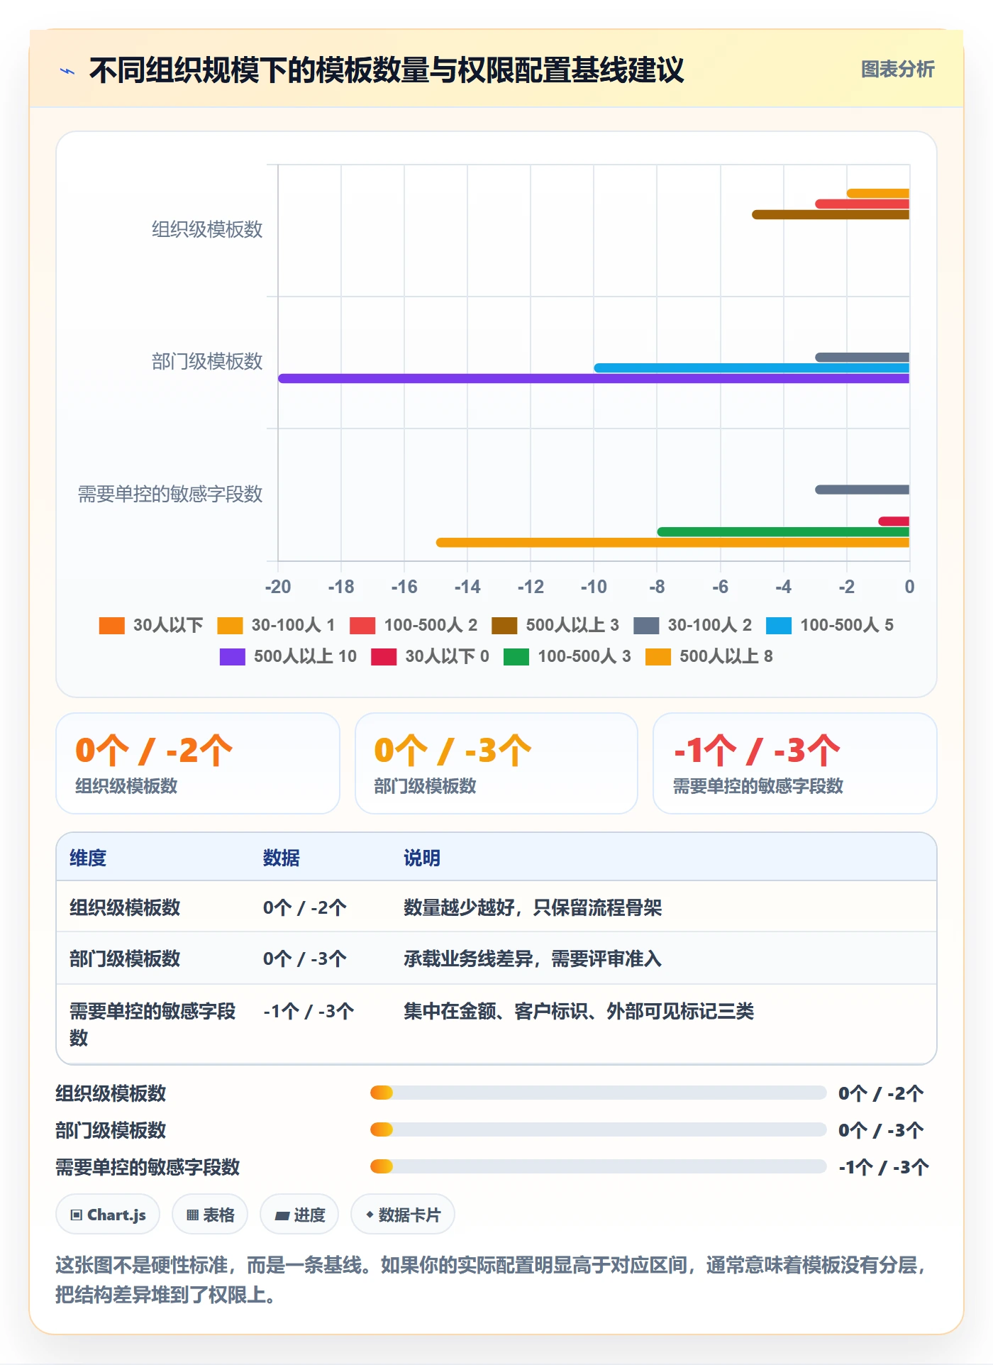
Task: Click the brown bar in the 组织级模板数 group
Action: point(831,214)
